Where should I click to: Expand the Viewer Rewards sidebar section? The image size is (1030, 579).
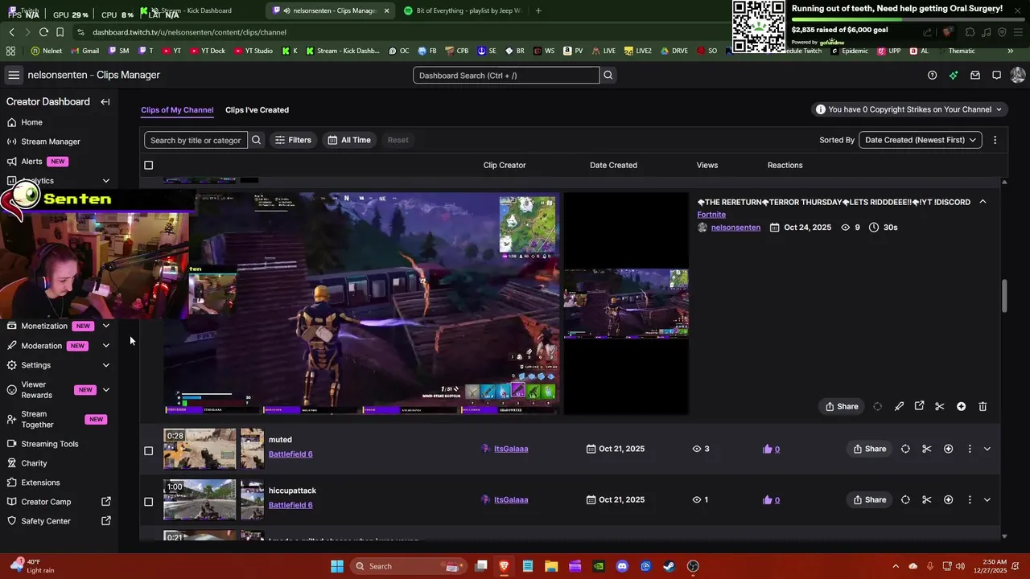pyautogui.click(x=105, y=390)
